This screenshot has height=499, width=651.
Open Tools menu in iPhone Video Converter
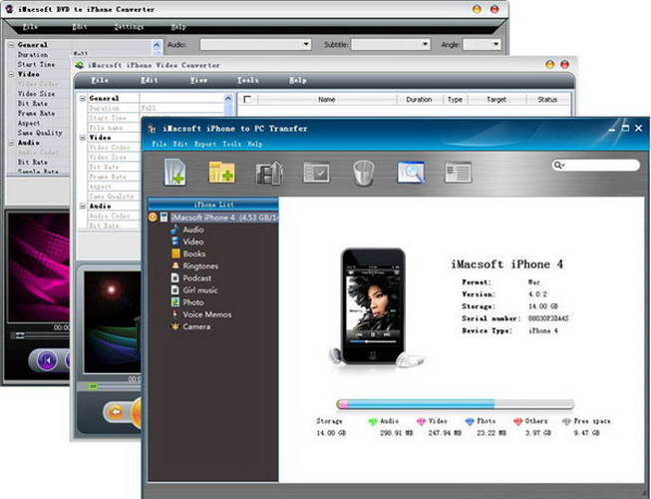coord(248,80)
